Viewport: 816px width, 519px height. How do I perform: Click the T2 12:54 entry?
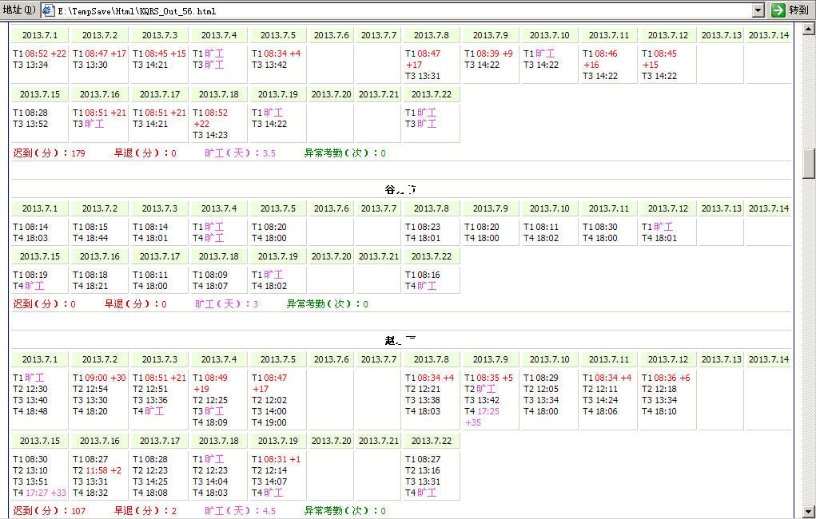pyautogui.click(x=90, y=390)
